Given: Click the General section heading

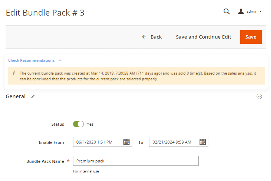Looking at the screenshot, I should click(16, 96).
